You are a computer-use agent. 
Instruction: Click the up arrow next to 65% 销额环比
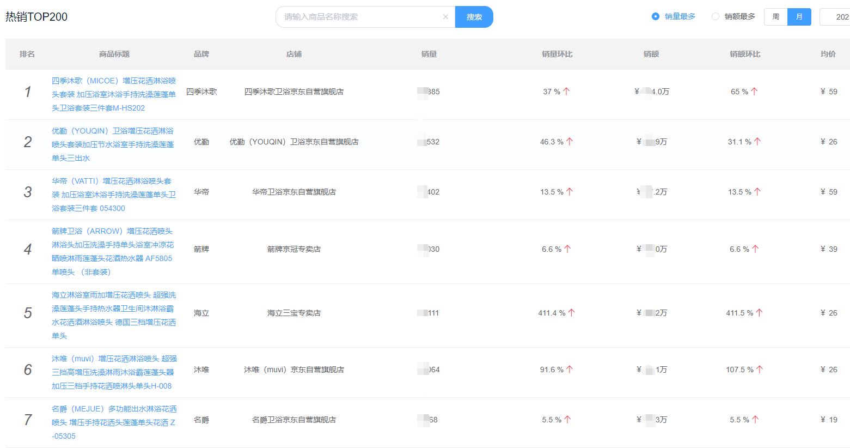754,91
